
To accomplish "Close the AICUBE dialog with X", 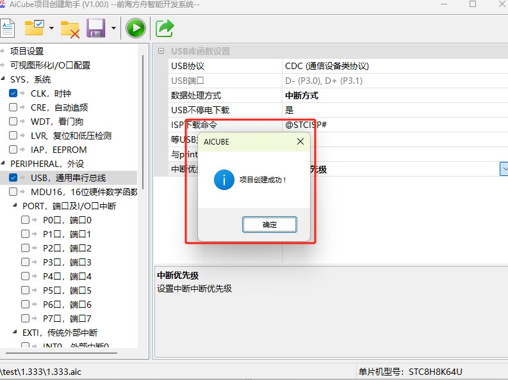I will click(x=300, y=141).
